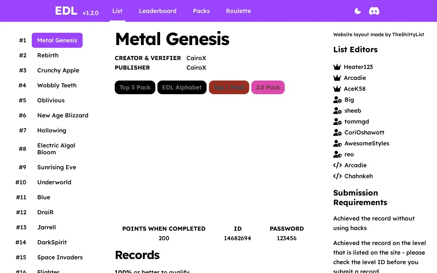Select Rebirth in the level list
This screenshot has width=437, height=273.
[x=48, y=55]
